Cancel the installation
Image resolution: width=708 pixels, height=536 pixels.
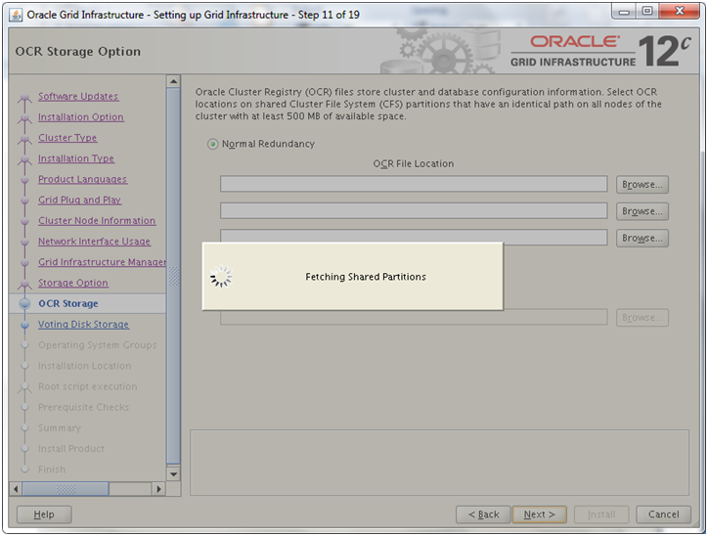point(663,514)
